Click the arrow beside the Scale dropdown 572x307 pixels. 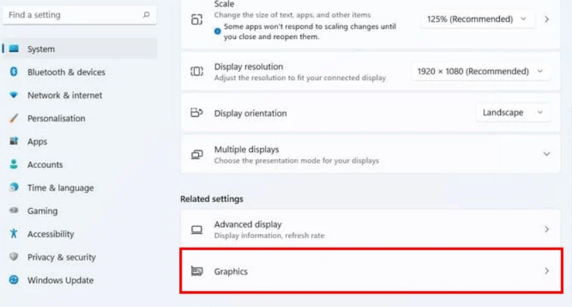[547, 19]
